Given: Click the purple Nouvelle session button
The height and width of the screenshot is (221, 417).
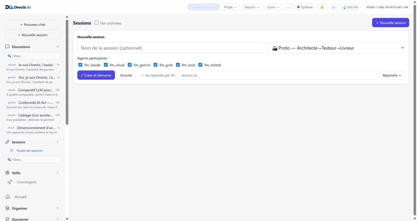Looking at the screenshot, I should click(x=390, y=23).
